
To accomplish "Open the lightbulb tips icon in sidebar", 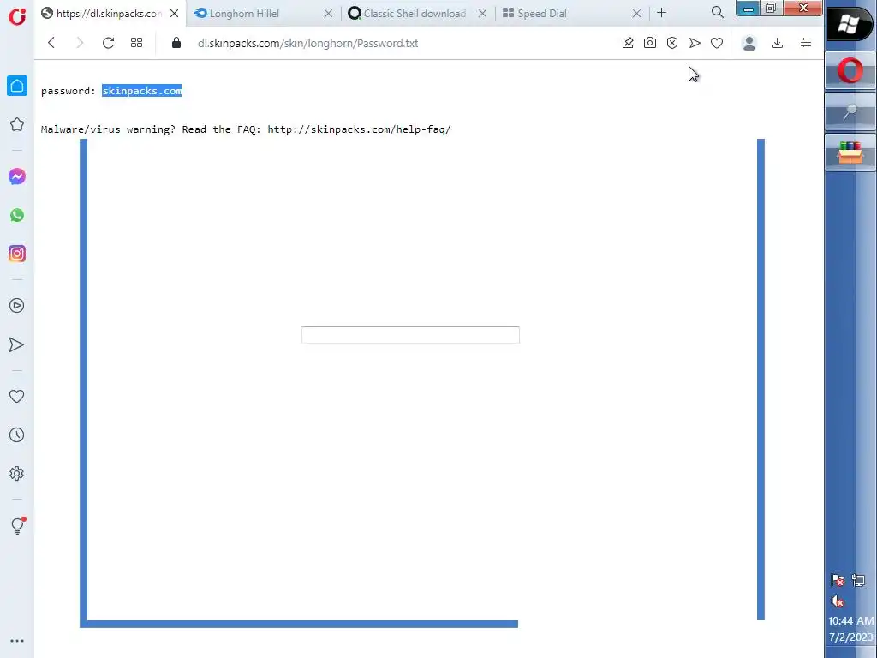I will click(17, 525).
